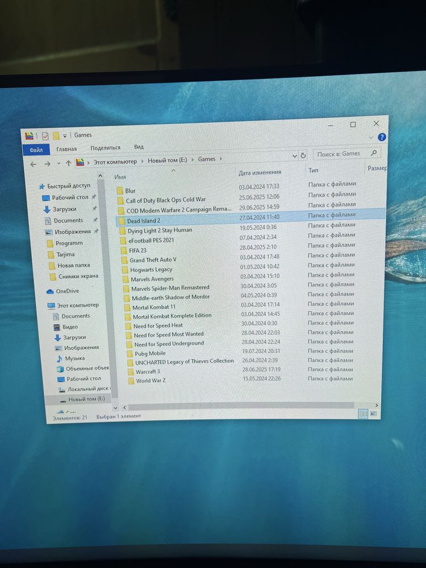Open Tarjima folder in sidebar
Viewport: 426px width, 568px height.
click(61, 254)
